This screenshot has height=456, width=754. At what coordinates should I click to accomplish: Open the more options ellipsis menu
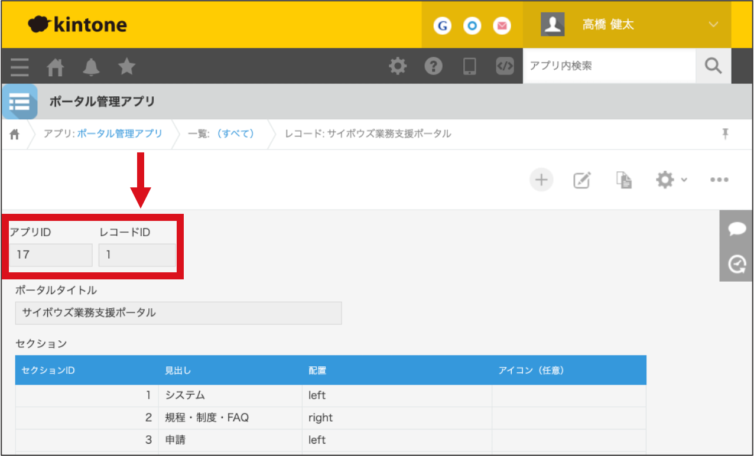tap(719, 180)
